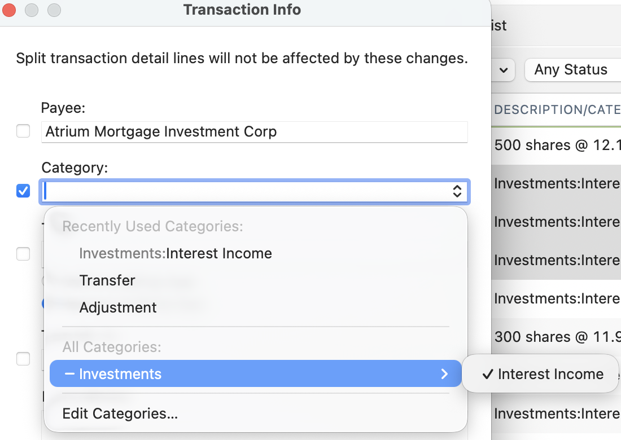Select the 300 shares transaction row

coord(557,337)
